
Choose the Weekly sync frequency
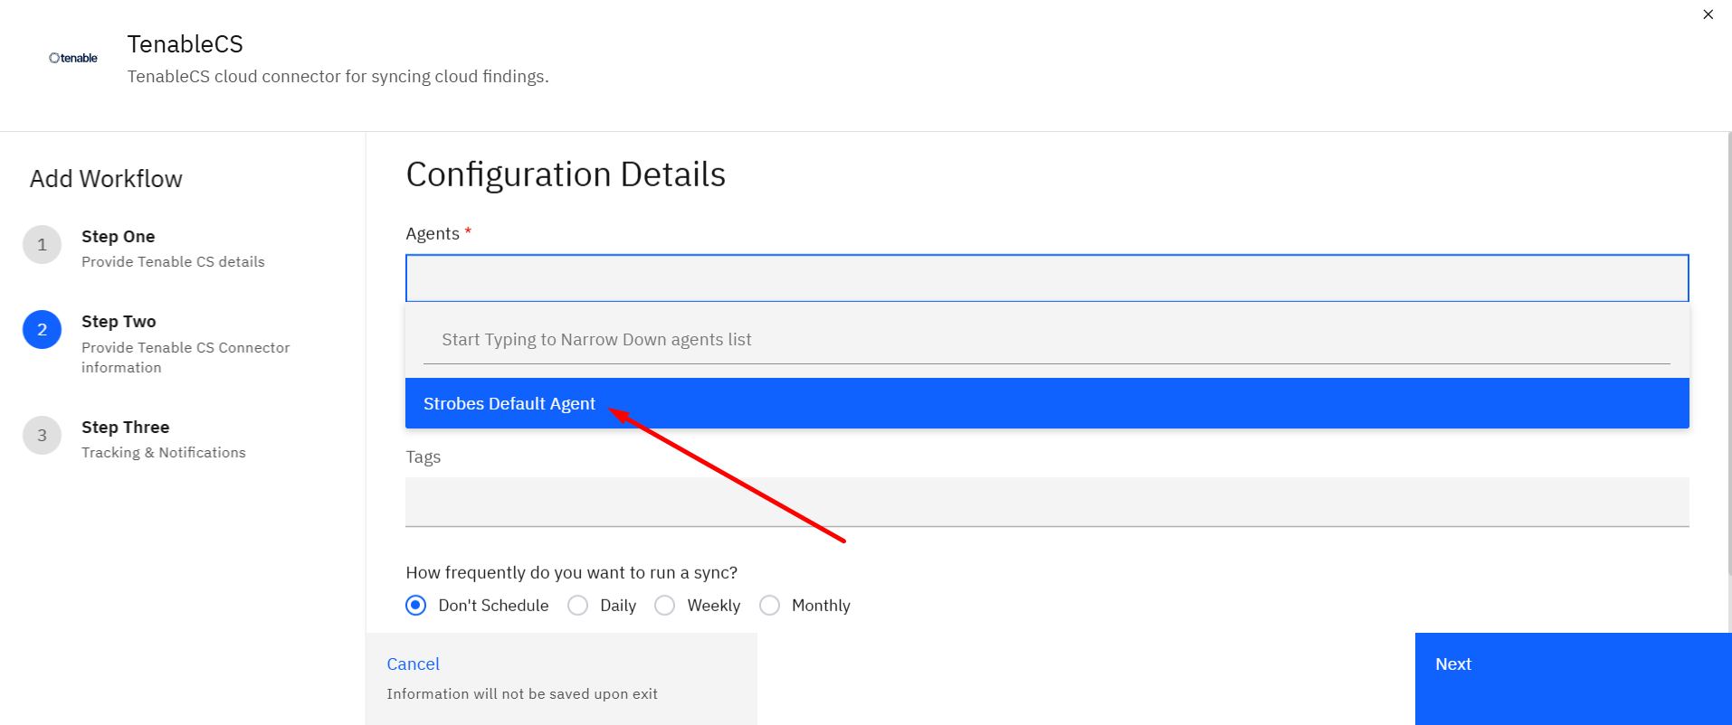[x=665, y=606]
